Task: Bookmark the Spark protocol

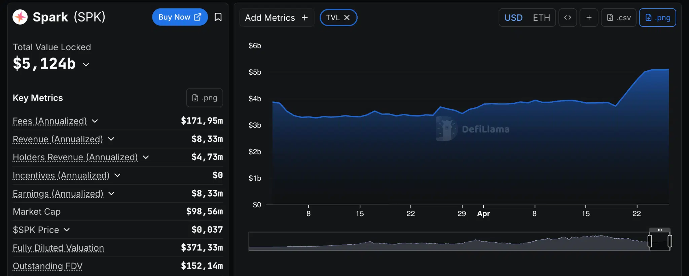Action: [218, 17]
